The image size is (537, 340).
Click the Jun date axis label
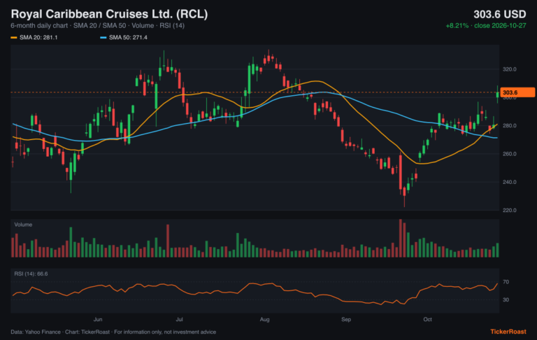click(x=98, y=320)
